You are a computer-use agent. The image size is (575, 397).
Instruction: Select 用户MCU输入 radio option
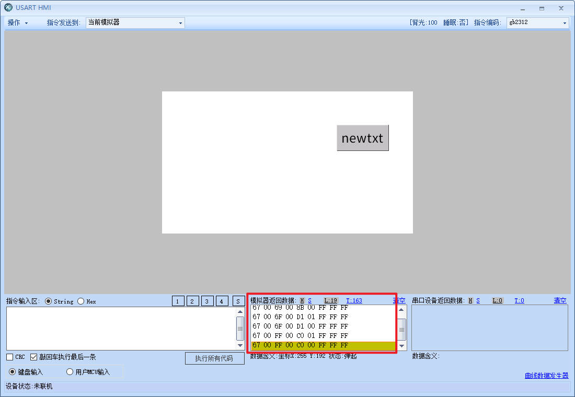(70, 372)
